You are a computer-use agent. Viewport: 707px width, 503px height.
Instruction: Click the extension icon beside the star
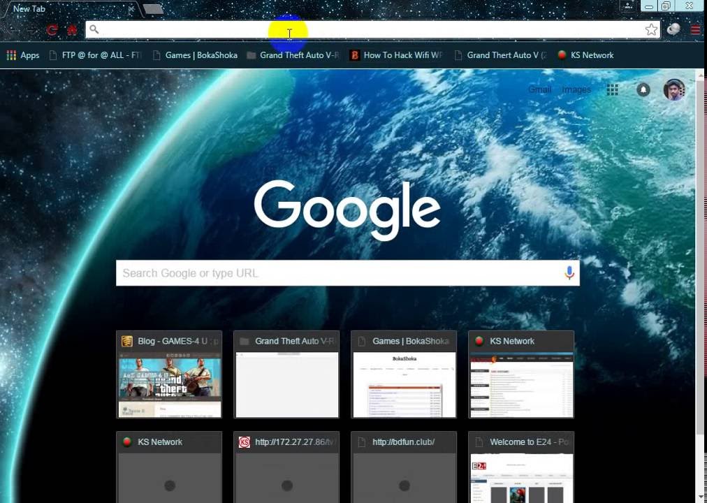coord(673,30)
